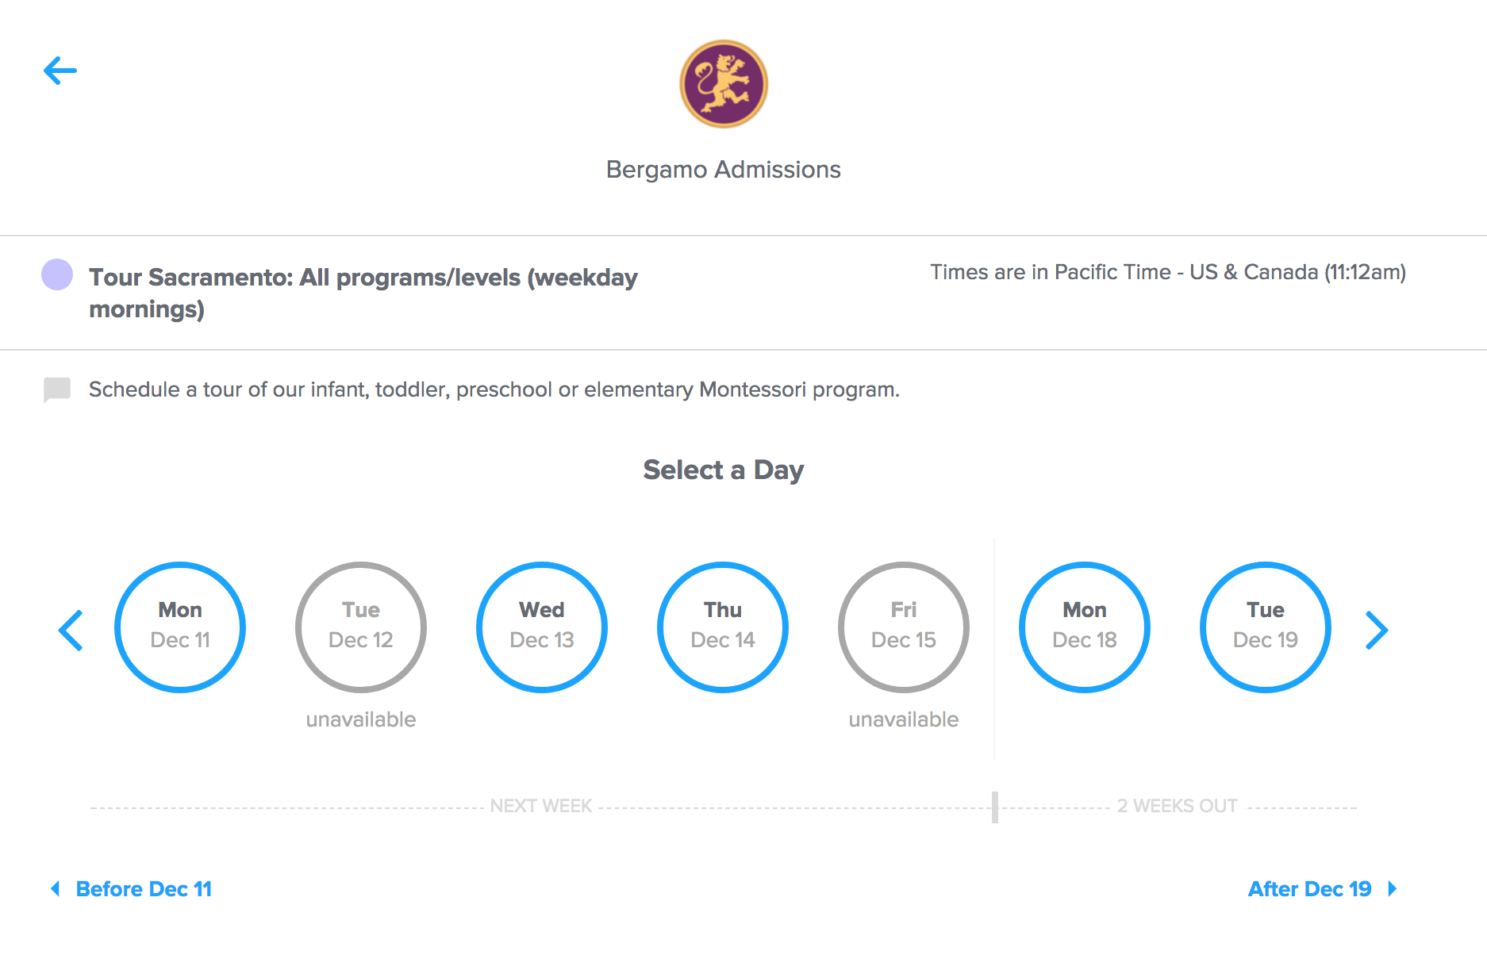Choose Wednesday Dec 13
The width and height of the screenshot is (1487, 974).
click(542, 627)
